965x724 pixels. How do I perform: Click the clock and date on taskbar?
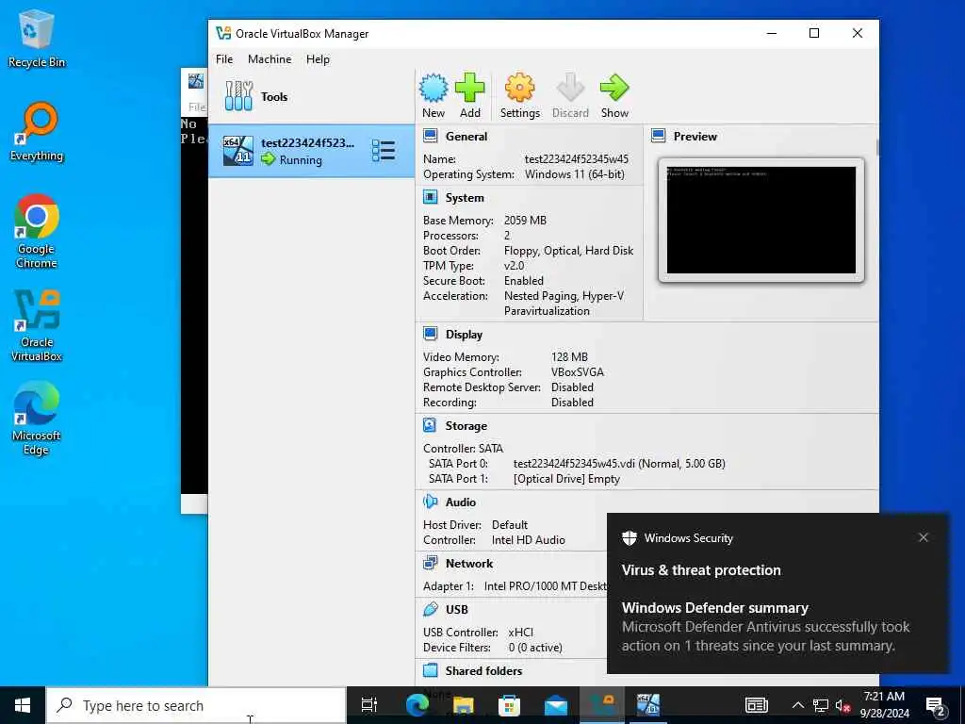(884, 705)
